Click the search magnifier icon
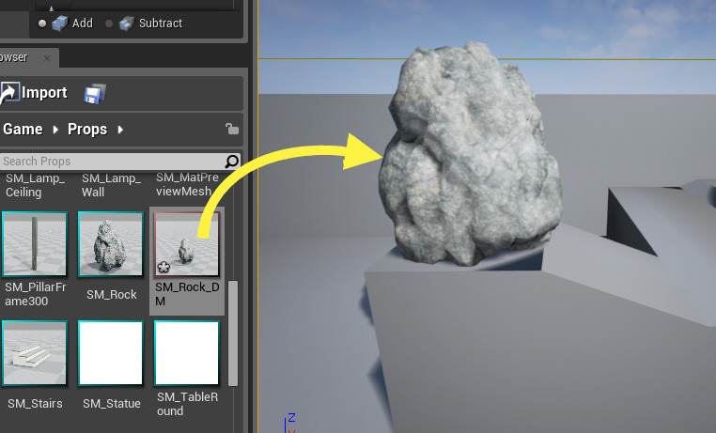716x433 pixels. (232, 161)
